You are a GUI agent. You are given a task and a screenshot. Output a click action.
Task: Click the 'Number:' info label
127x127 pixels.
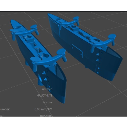click(x=5, y=109)
